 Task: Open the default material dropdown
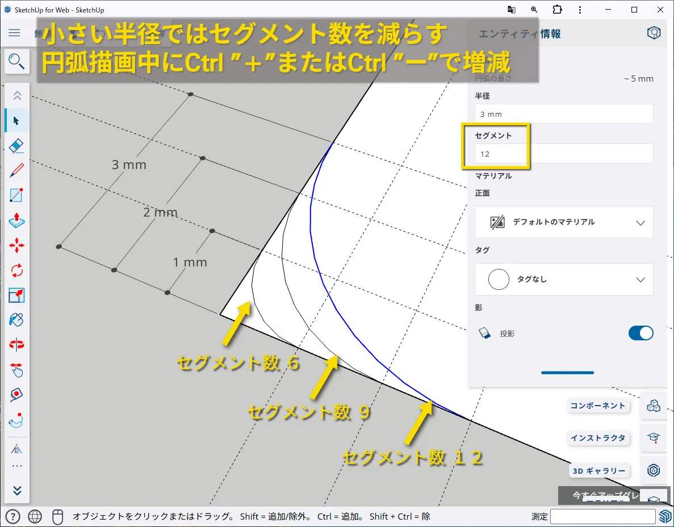point(564,222)
